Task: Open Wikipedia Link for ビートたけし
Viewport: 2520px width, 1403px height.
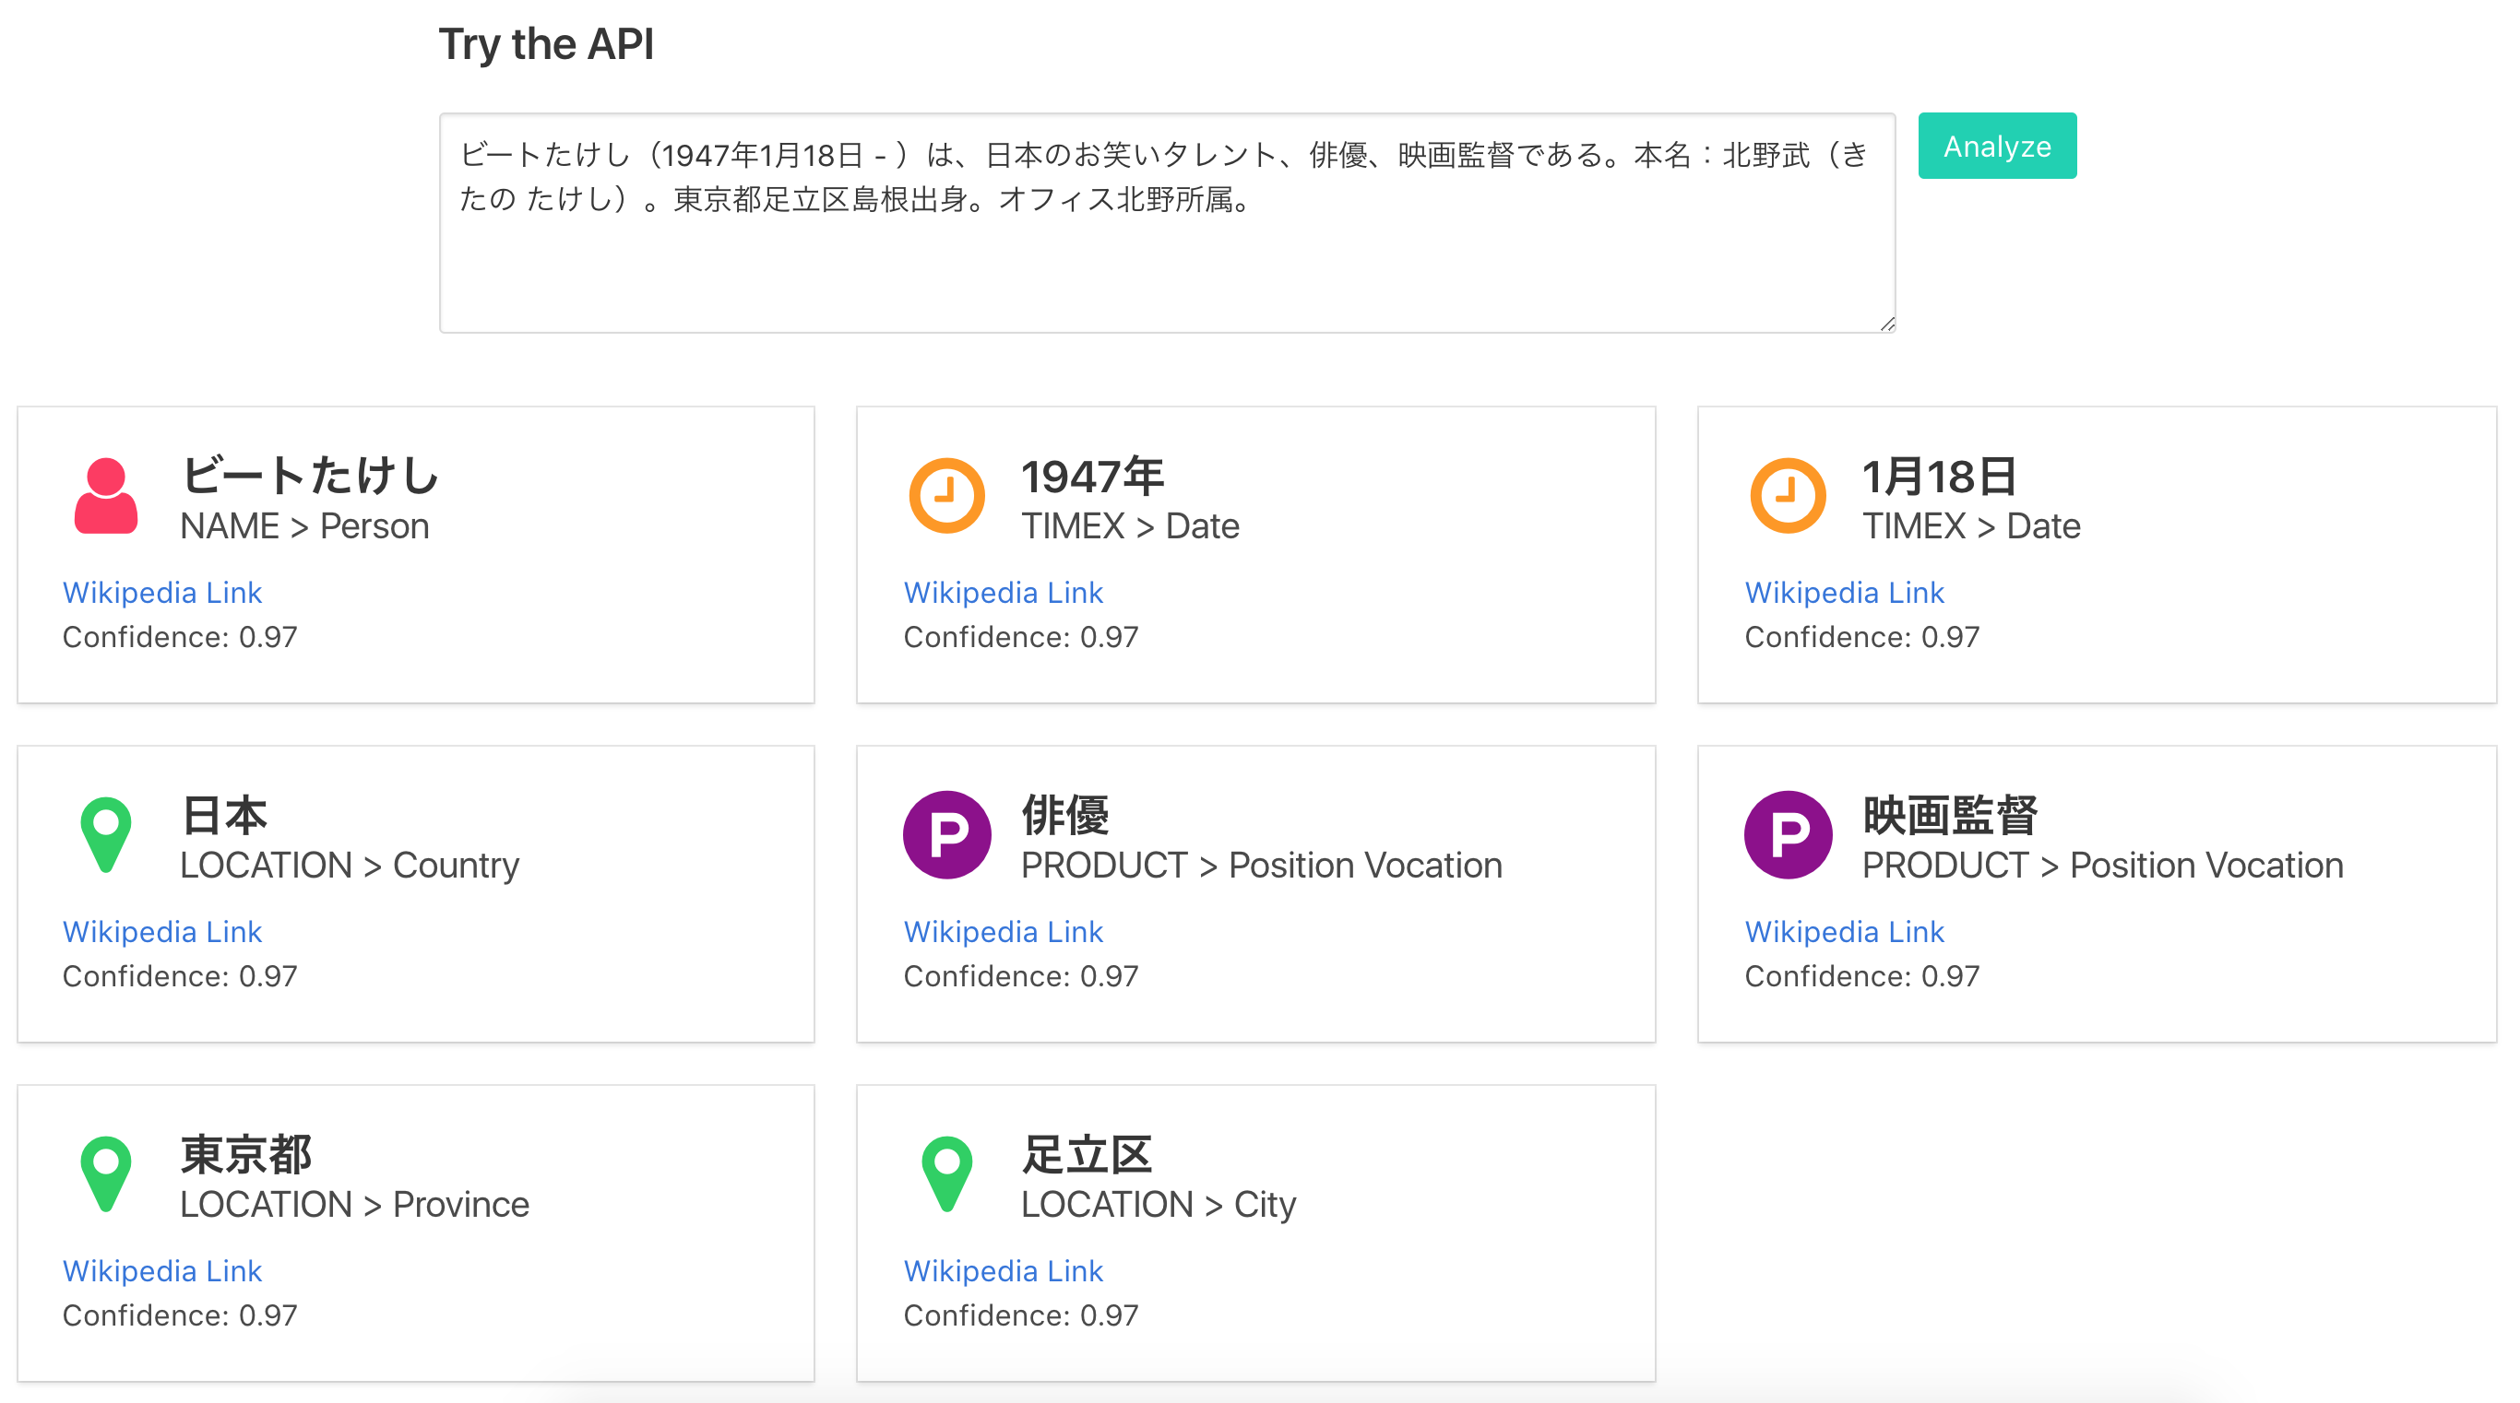Action: [162, 593]
